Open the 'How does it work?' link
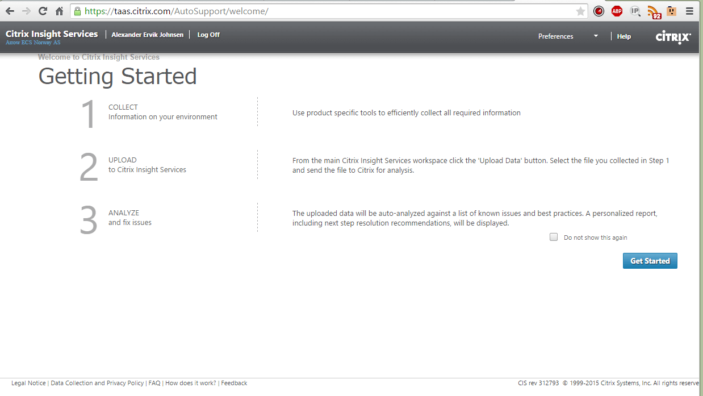Image resolution: width=703 pixels, height=396 pixels. pyautogui.click(x=191, y=383)
